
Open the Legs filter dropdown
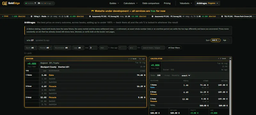(x=78, y=48)
